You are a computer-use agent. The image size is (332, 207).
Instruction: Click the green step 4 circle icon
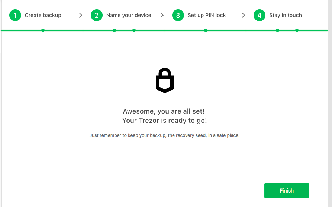click(260, 15)
